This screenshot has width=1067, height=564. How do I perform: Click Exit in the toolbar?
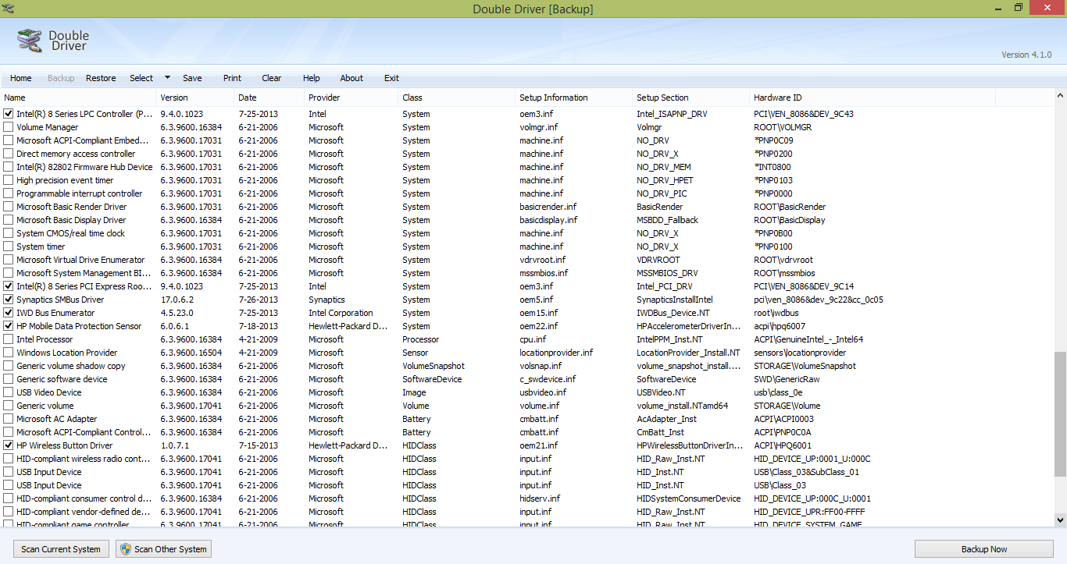coord(391,78)
